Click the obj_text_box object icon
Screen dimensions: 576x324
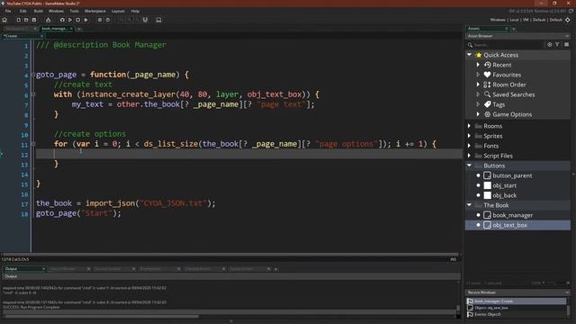487,225
